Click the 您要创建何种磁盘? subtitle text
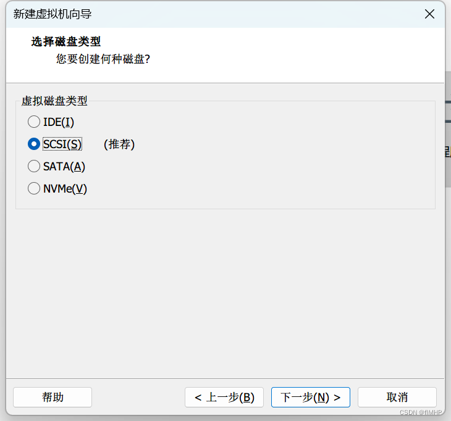 103,59
